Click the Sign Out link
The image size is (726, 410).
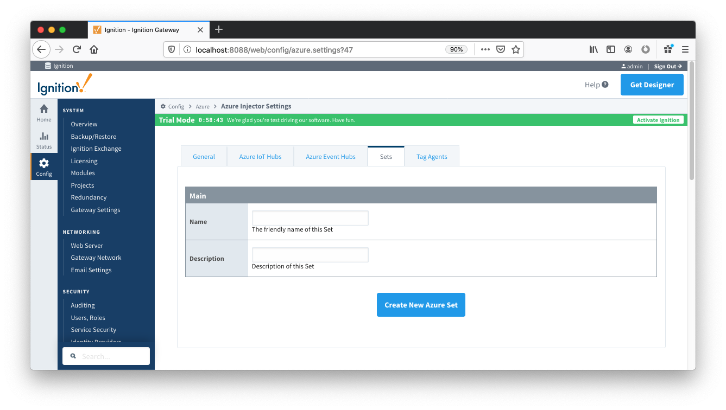point(667,66)
